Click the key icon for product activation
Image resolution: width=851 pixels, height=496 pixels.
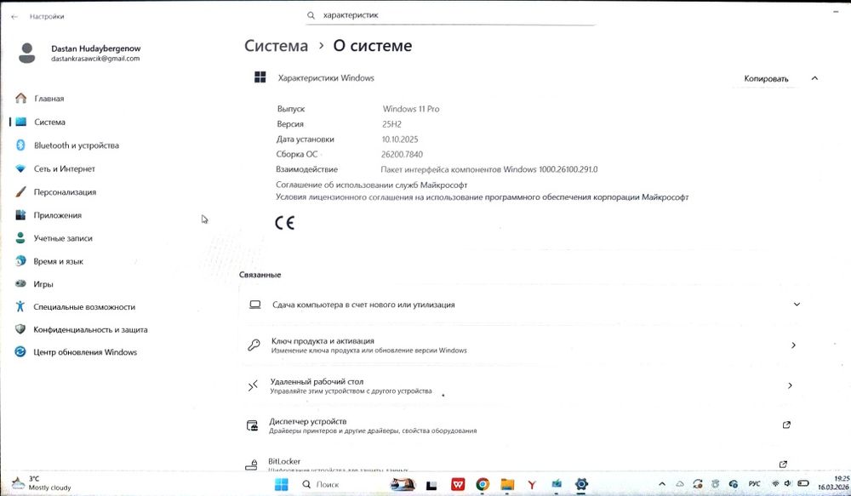click(254, 345)
